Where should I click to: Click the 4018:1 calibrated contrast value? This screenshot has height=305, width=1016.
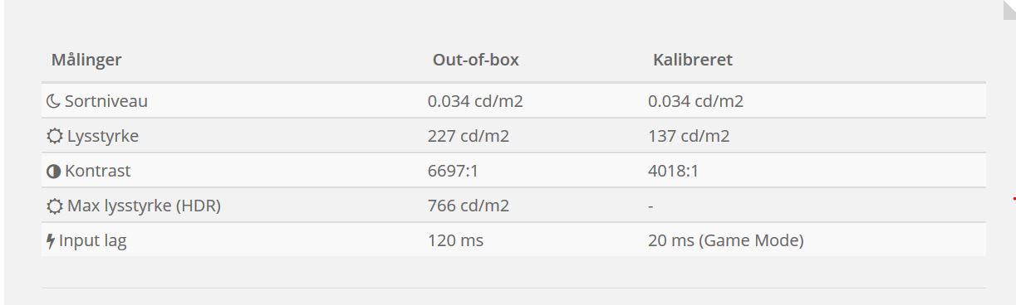point(675,172)
